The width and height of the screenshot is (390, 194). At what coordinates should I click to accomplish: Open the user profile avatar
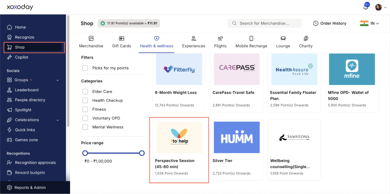point(378,7)
